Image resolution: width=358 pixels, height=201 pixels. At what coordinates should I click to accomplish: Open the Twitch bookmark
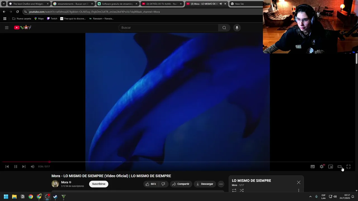pos(52,19)
